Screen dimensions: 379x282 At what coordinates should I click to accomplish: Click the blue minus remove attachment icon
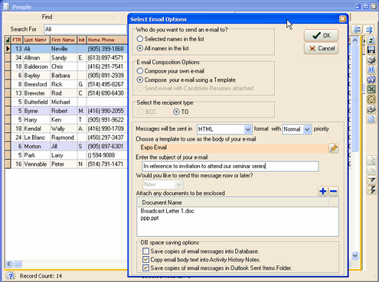click(x=334, y=191)
